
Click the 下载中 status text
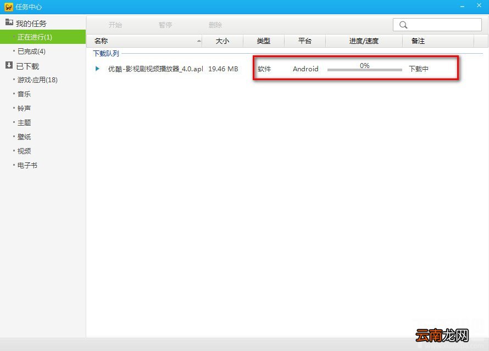point(419,69)
